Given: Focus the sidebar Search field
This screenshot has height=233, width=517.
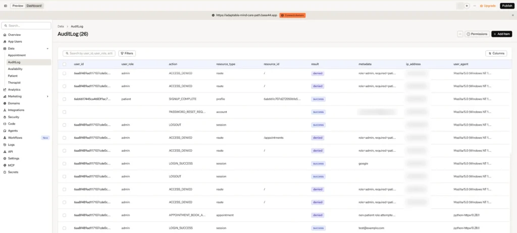Looking at the screenshot, I should (26, 25).
